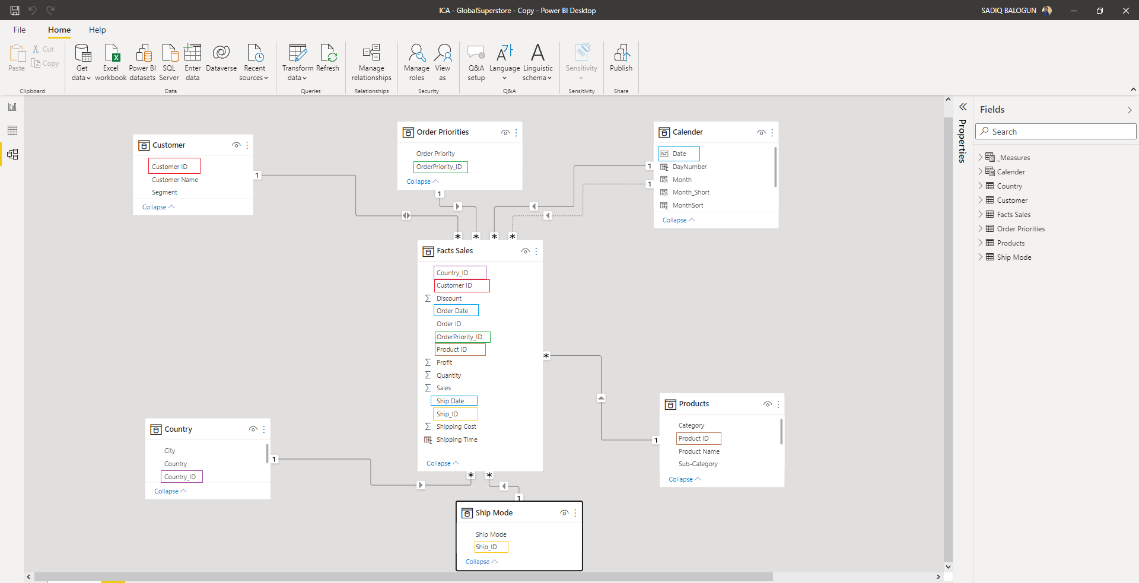The height and width of the screenshot is (583, 1139).
Task: Expand Products in the Fields pane
Action: pos(981,243)
